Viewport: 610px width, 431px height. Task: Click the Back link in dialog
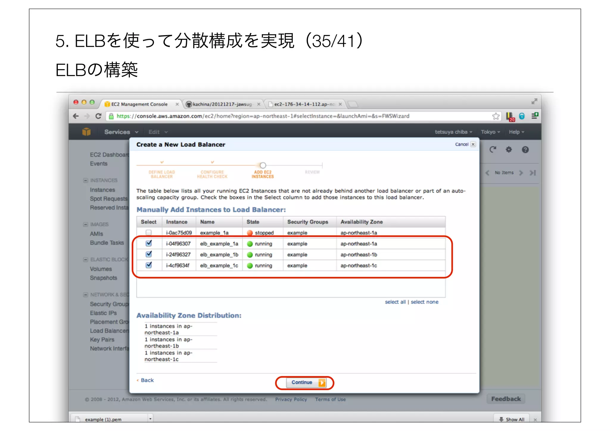click(147, 380)
